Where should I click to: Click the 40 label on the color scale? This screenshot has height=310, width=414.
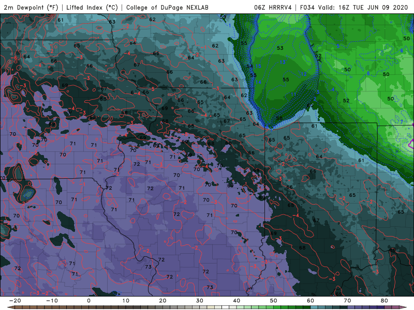[x=236, y=301]
